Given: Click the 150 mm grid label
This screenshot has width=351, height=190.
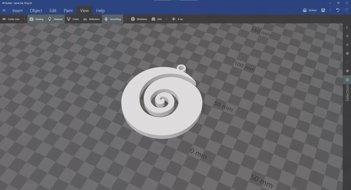Looking at the screenshot, I should (261, 32).
